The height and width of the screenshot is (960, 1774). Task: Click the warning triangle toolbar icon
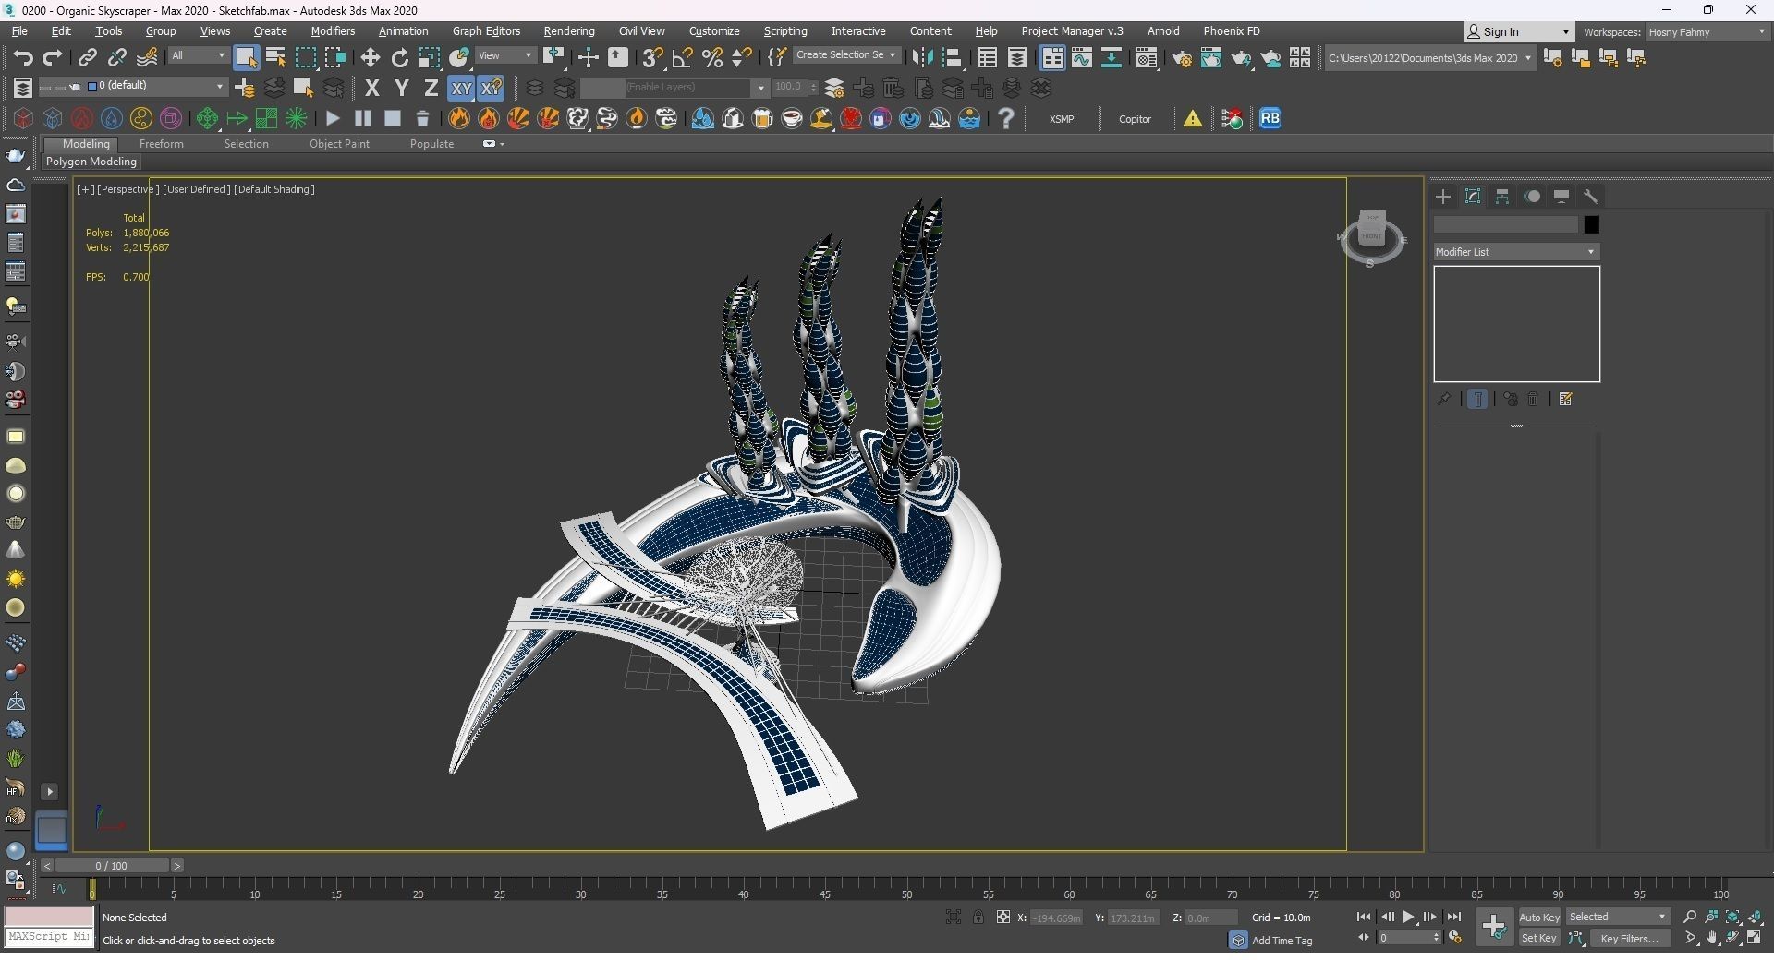(x=1193, y=118)
